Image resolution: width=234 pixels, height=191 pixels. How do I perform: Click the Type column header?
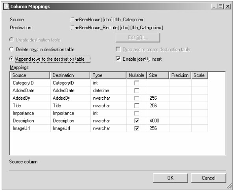(x=108, y=75)
